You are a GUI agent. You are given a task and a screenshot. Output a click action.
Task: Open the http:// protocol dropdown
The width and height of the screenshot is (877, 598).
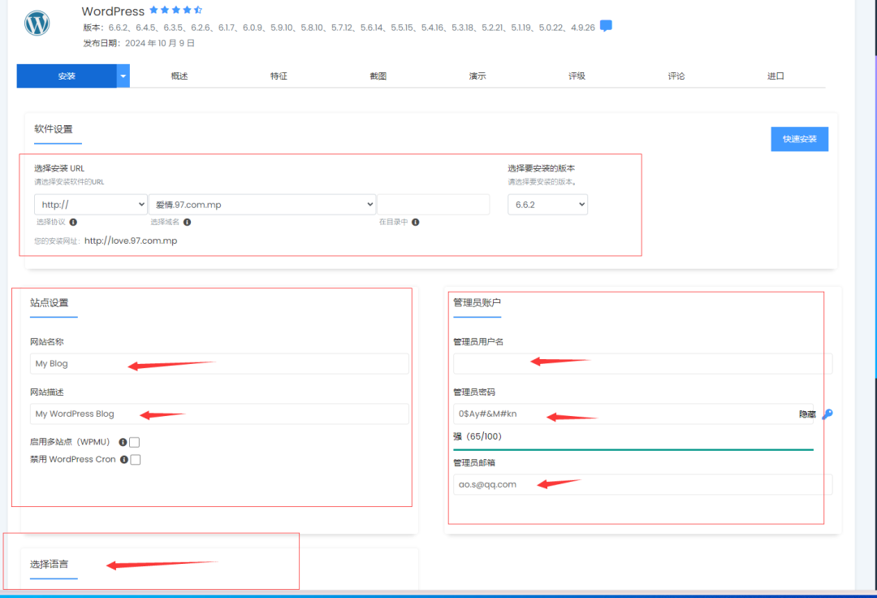pyautogui.click(x=90, y=205)
